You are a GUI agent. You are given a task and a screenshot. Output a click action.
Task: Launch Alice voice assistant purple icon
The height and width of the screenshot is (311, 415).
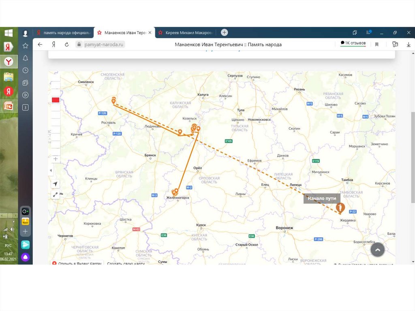pos(26,257)
